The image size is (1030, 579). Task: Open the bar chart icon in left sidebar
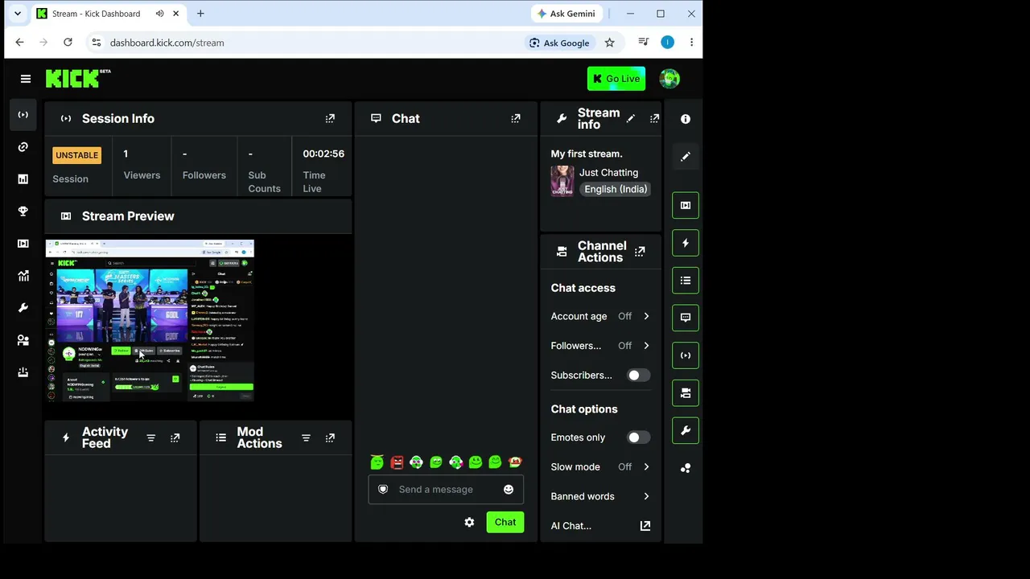23,179
